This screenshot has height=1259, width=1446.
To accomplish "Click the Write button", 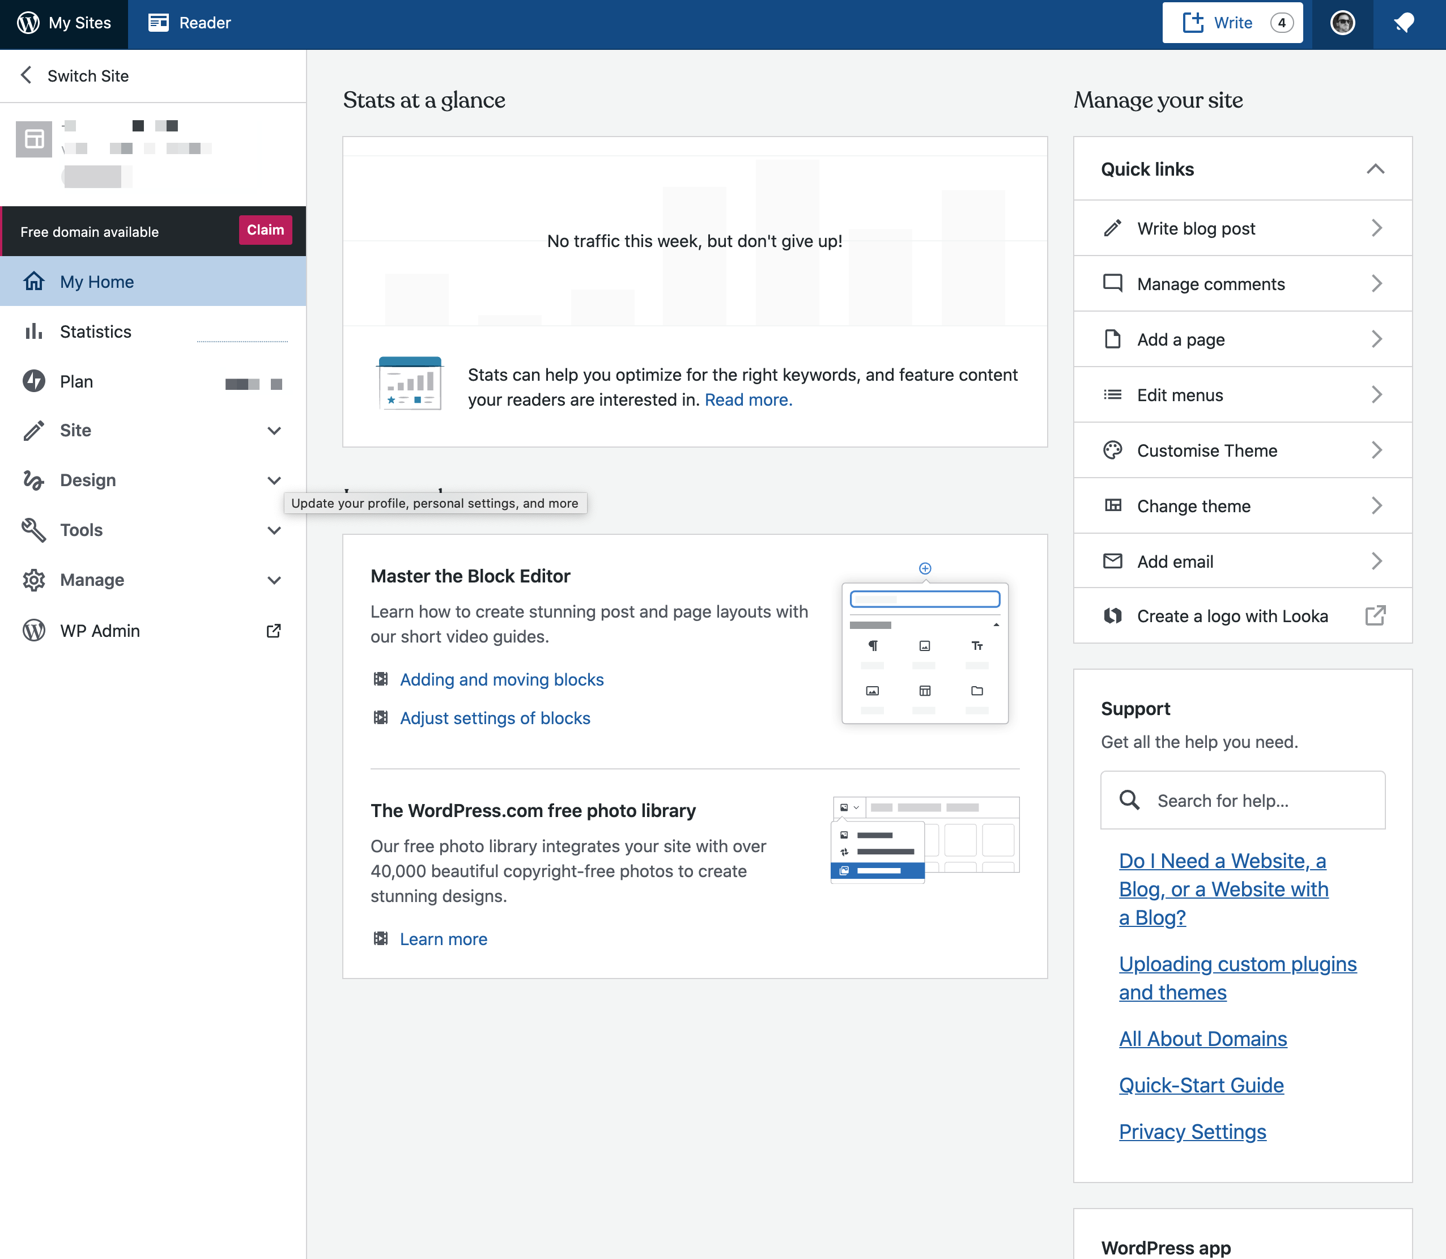I will [1232, 23].
